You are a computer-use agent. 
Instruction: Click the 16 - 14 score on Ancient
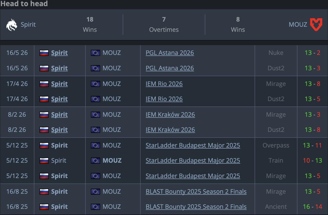coord(312,207)
